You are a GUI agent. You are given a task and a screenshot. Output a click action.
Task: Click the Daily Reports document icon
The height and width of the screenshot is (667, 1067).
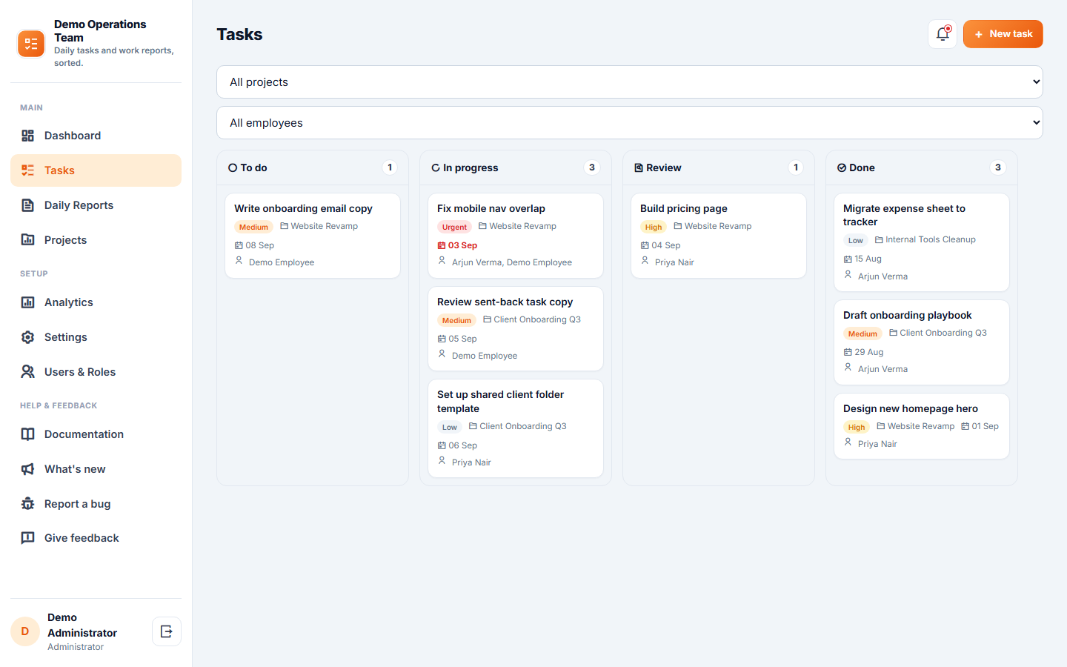pos(27,205)
